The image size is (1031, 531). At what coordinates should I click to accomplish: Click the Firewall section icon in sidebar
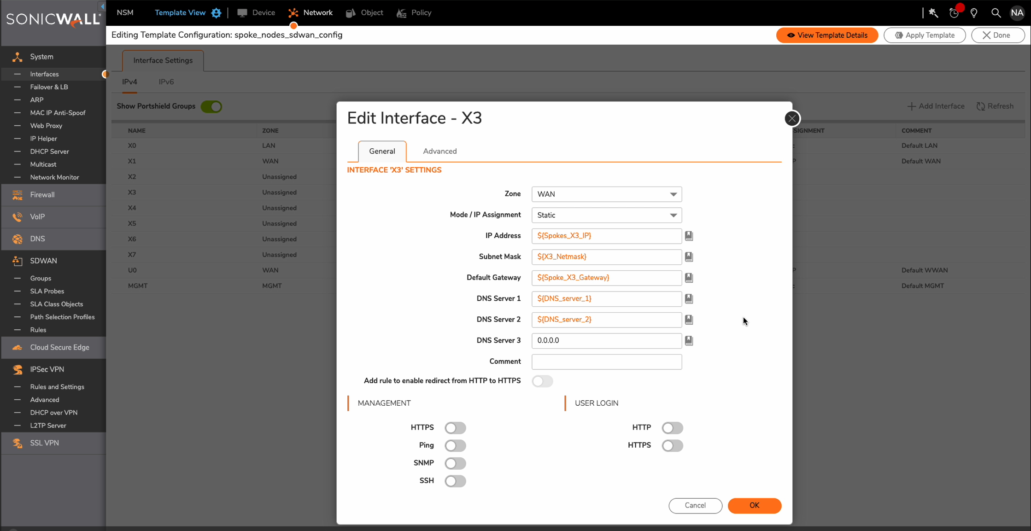18,195
